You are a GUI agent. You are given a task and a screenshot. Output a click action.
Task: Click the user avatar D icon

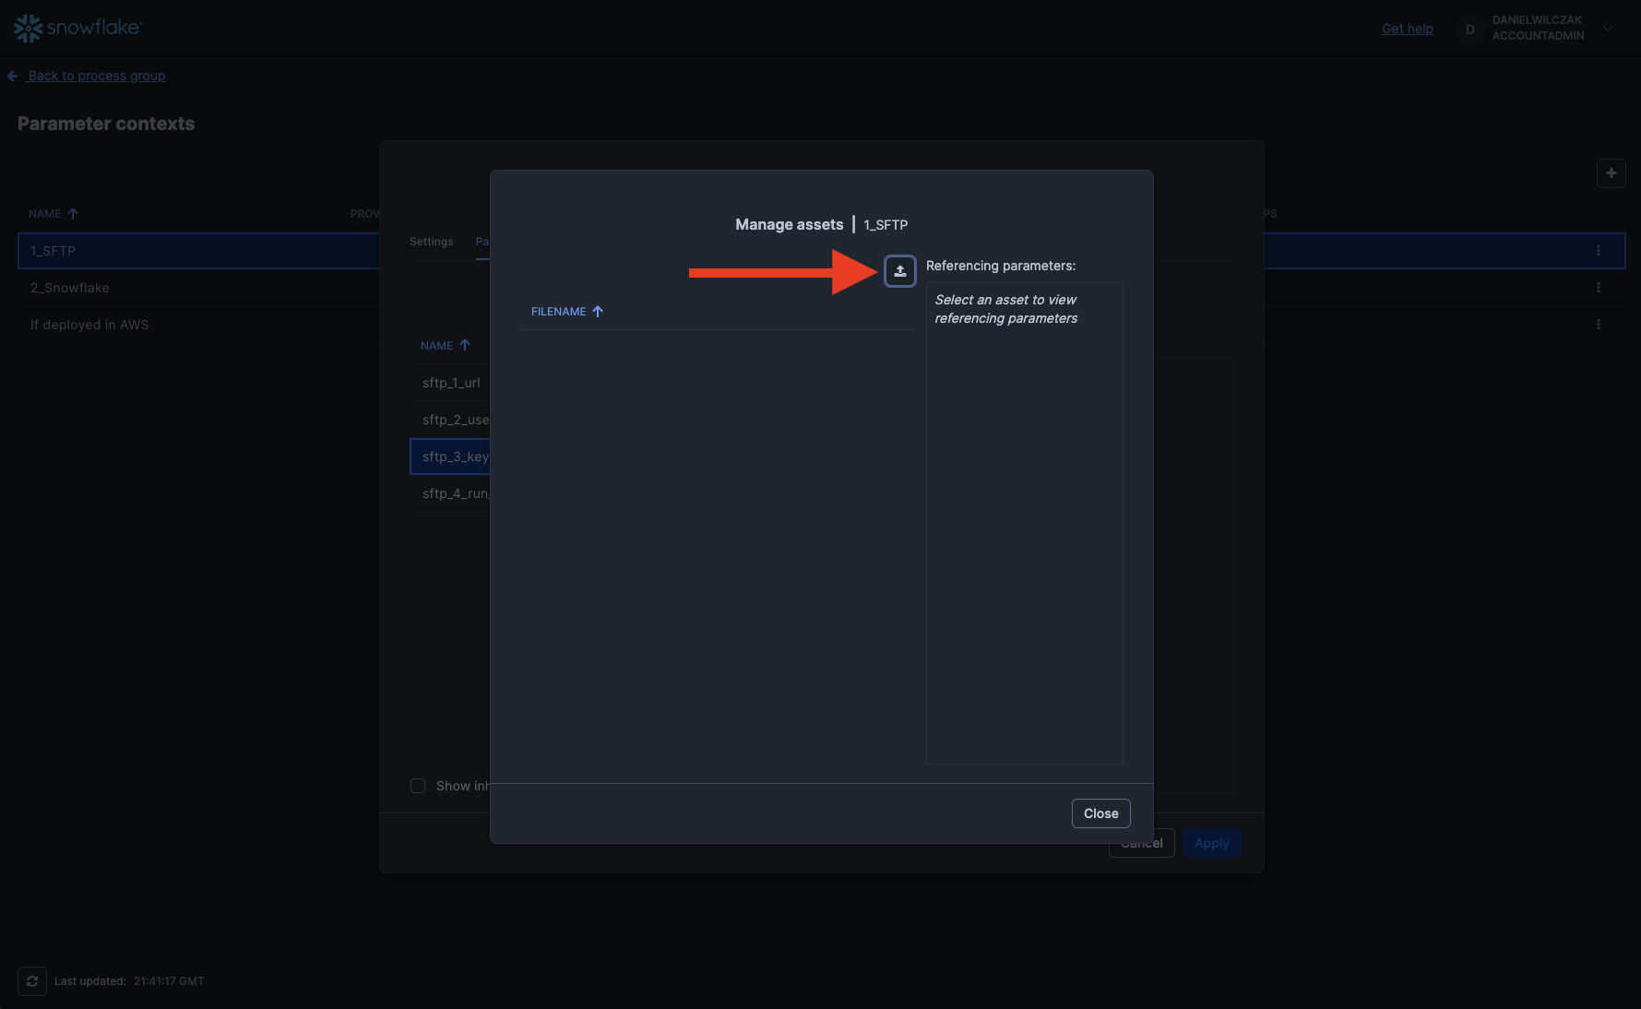(1469, 30)
